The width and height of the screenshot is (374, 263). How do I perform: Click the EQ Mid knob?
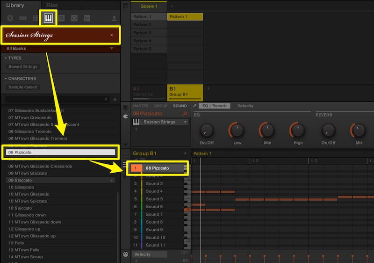267,130
